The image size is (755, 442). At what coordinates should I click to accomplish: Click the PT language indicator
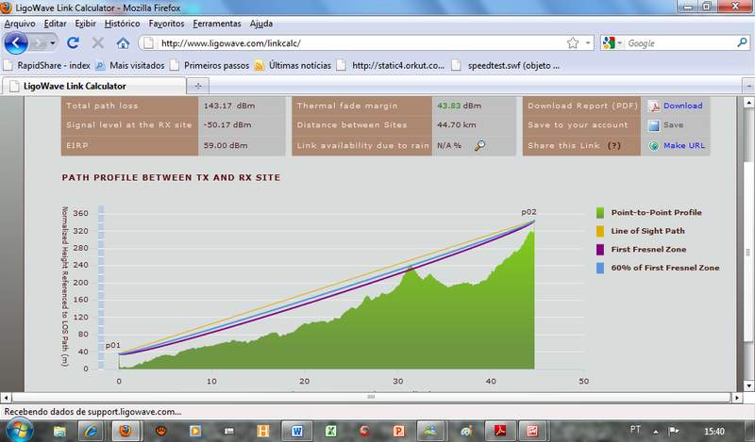635,430
